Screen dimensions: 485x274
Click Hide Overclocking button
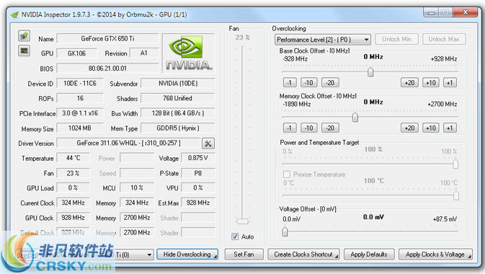pyautogui.click(x=187, y=255)
